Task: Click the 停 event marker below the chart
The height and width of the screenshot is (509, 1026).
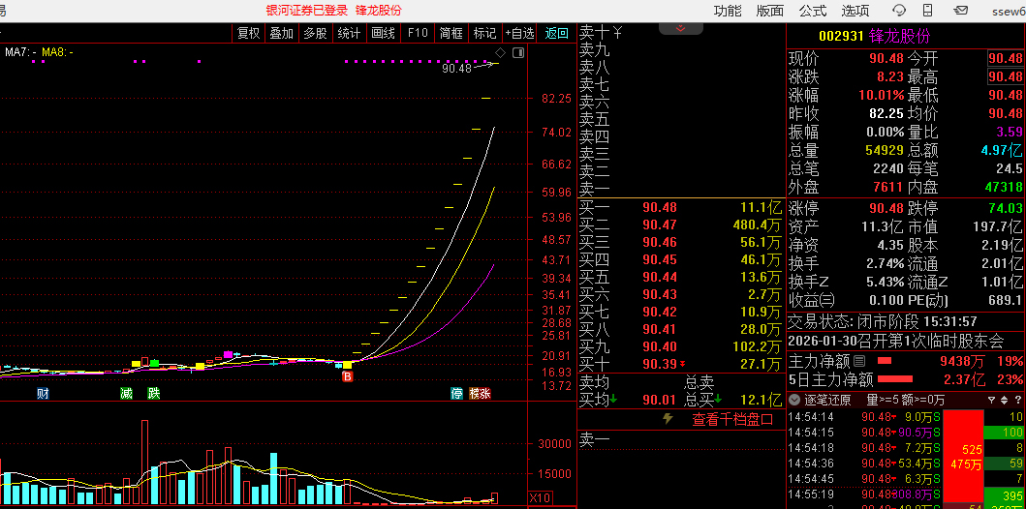Action: tap(456, 393)
